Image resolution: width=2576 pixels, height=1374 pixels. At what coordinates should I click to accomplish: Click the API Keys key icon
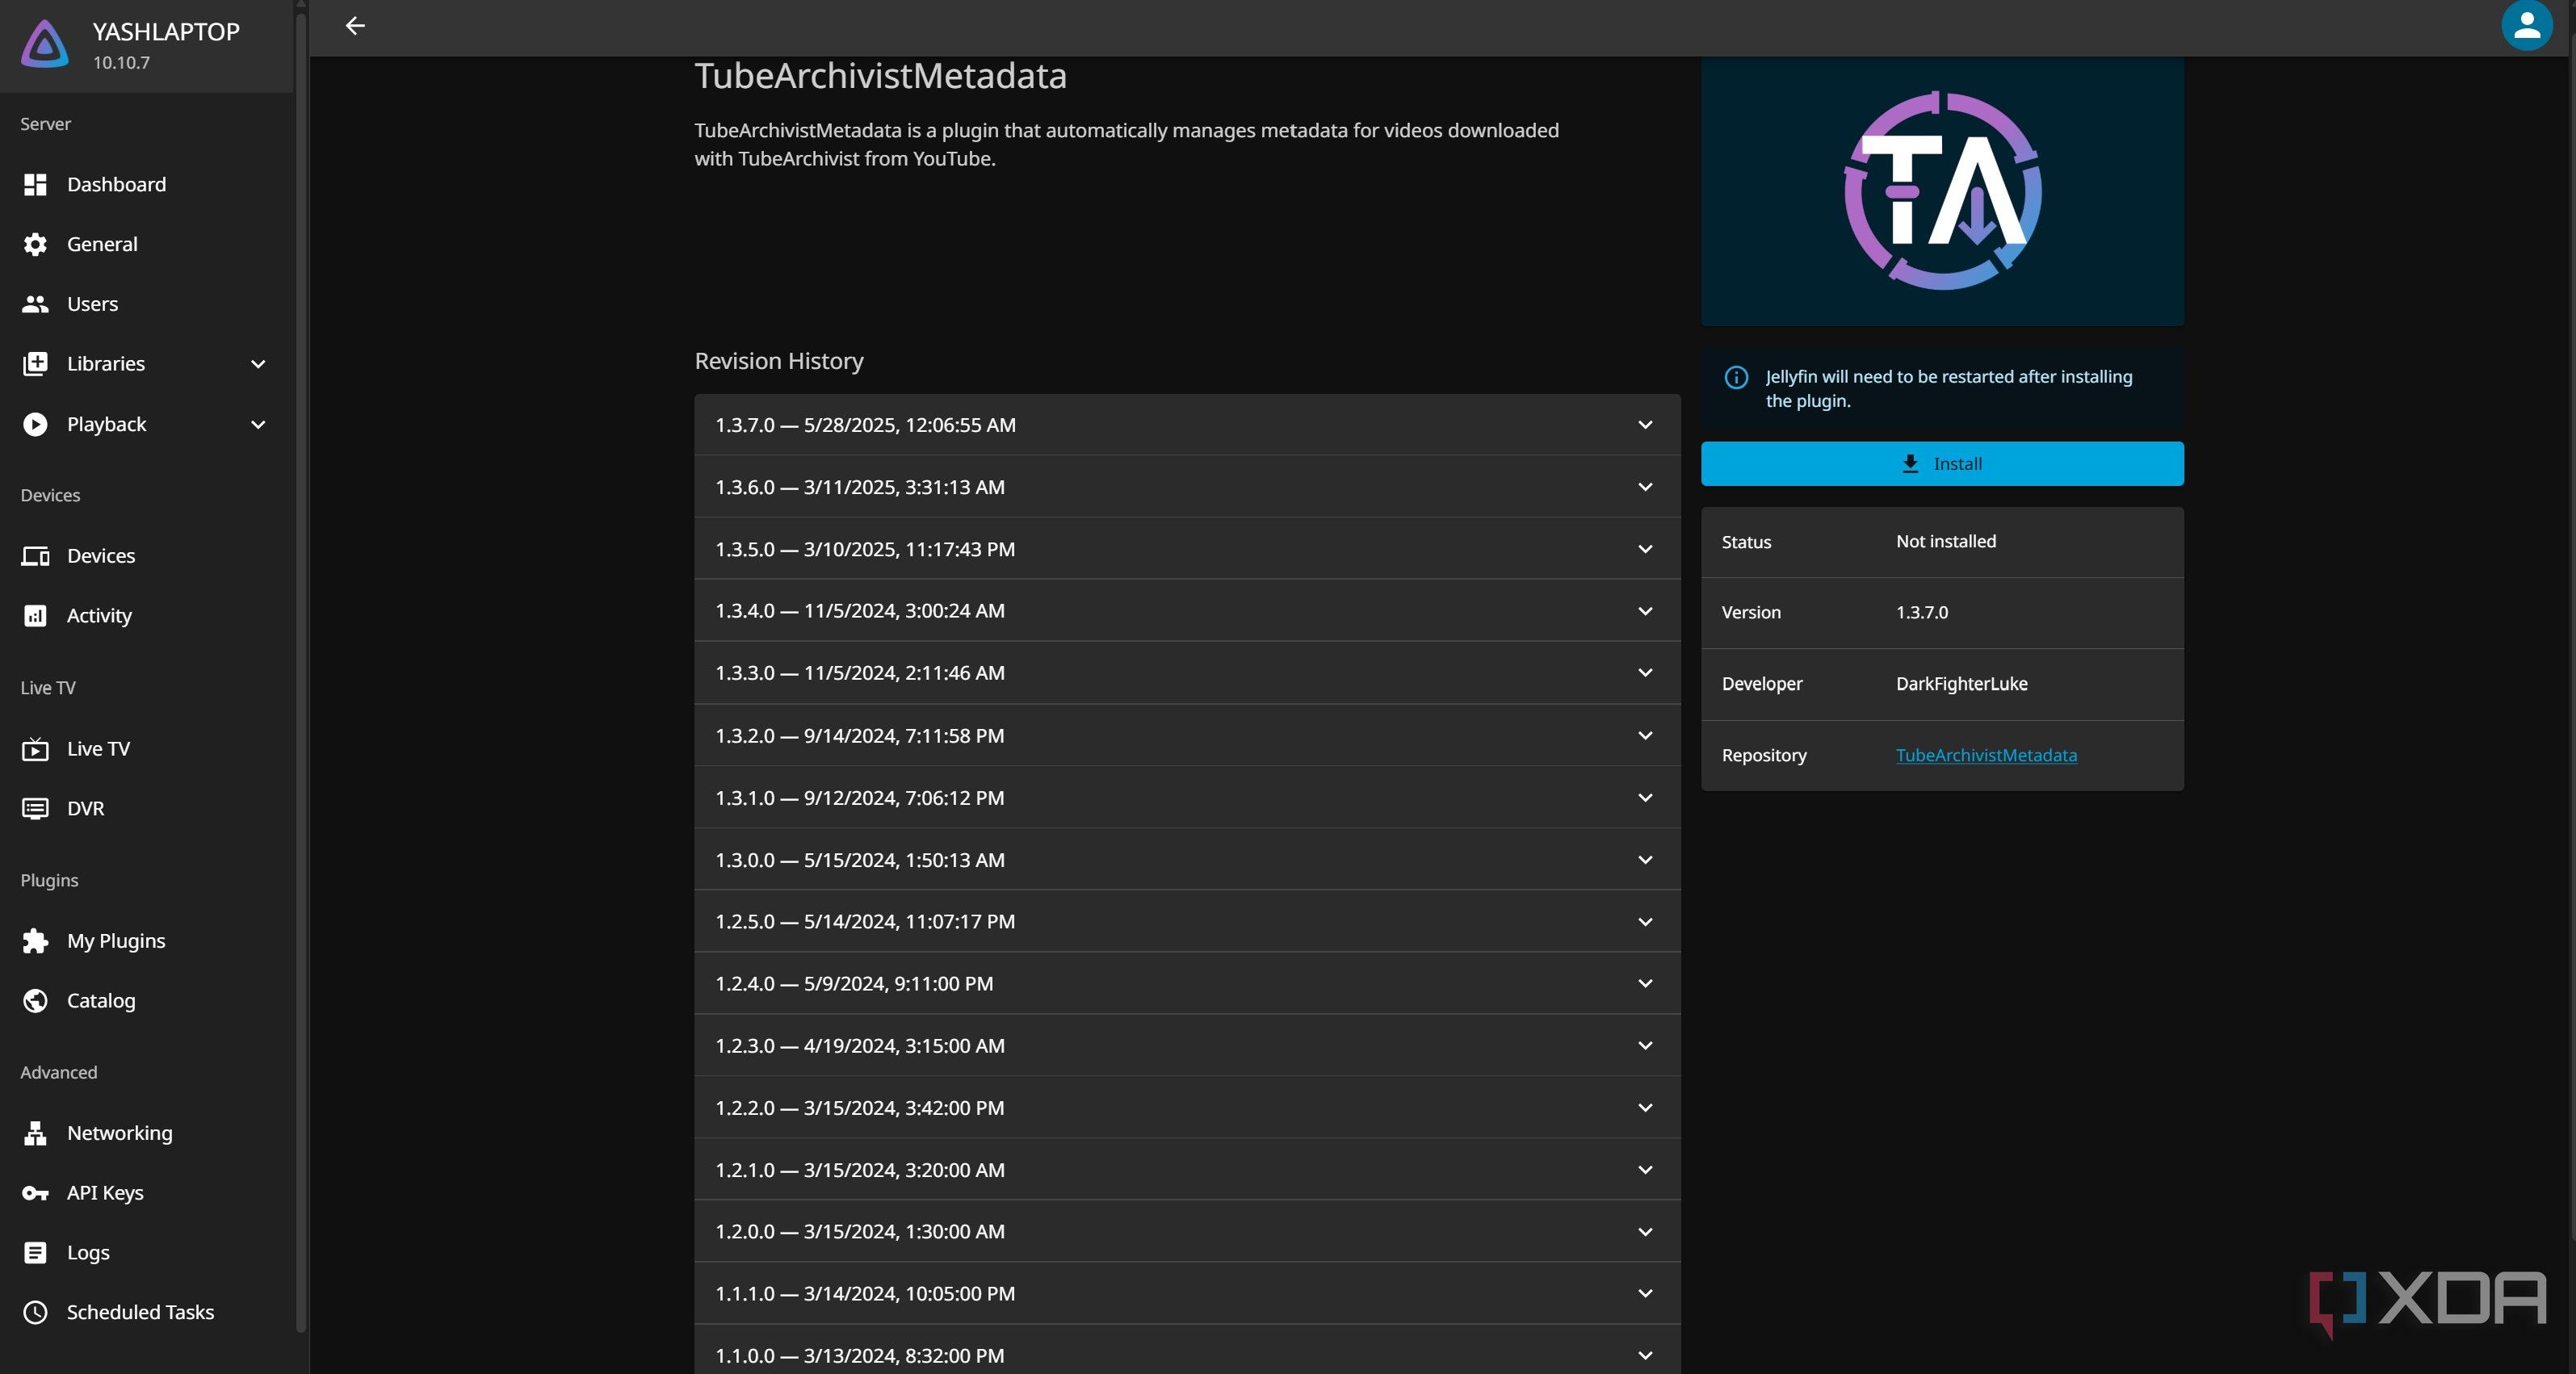coord(35,1193)
